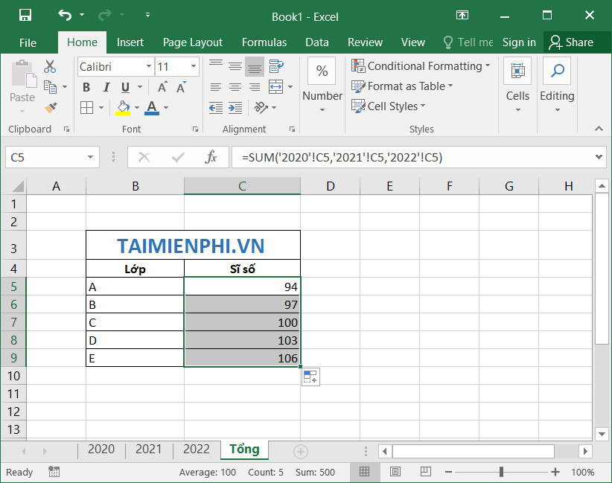Apply the Percent Style number format
This screenshot has width=612, height=483.
coord(322,71)
